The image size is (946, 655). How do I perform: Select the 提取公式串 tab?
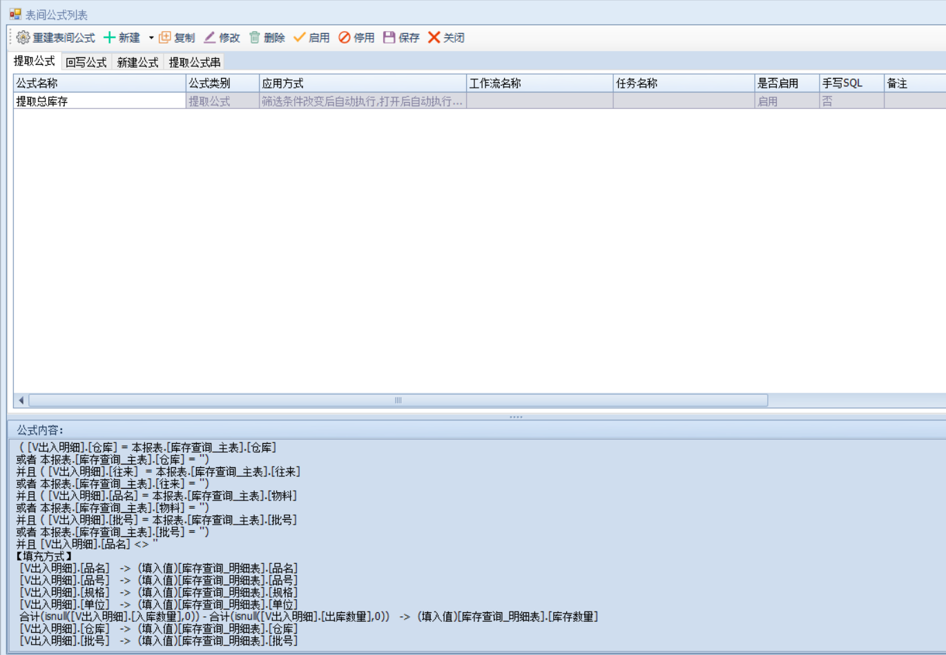coord(195,62)
